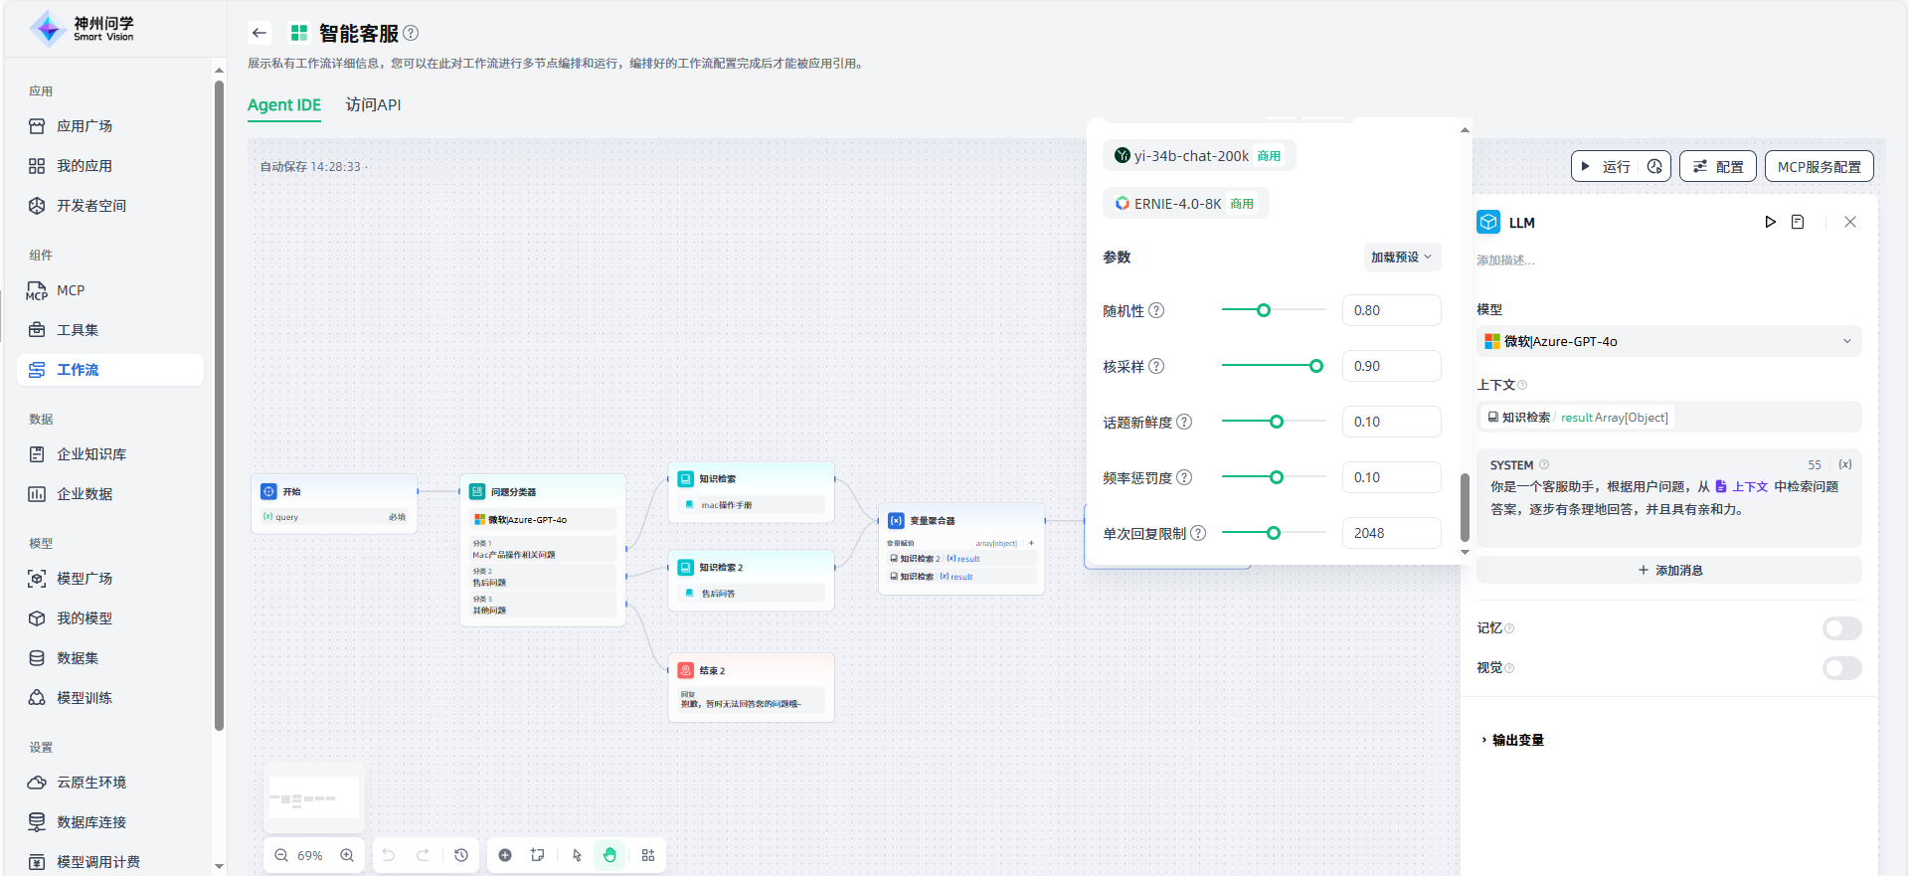Click the add sticky note icon

[x=538, y=855]
